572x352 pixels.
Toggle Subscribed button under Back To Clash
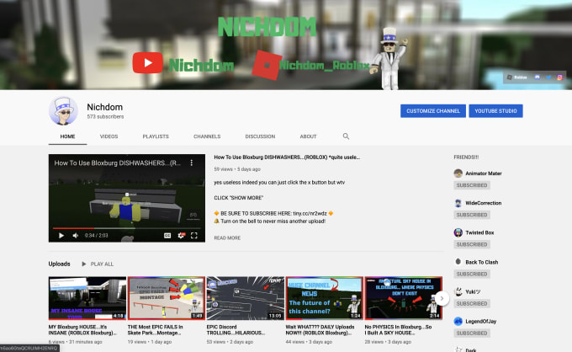[472, 275]
